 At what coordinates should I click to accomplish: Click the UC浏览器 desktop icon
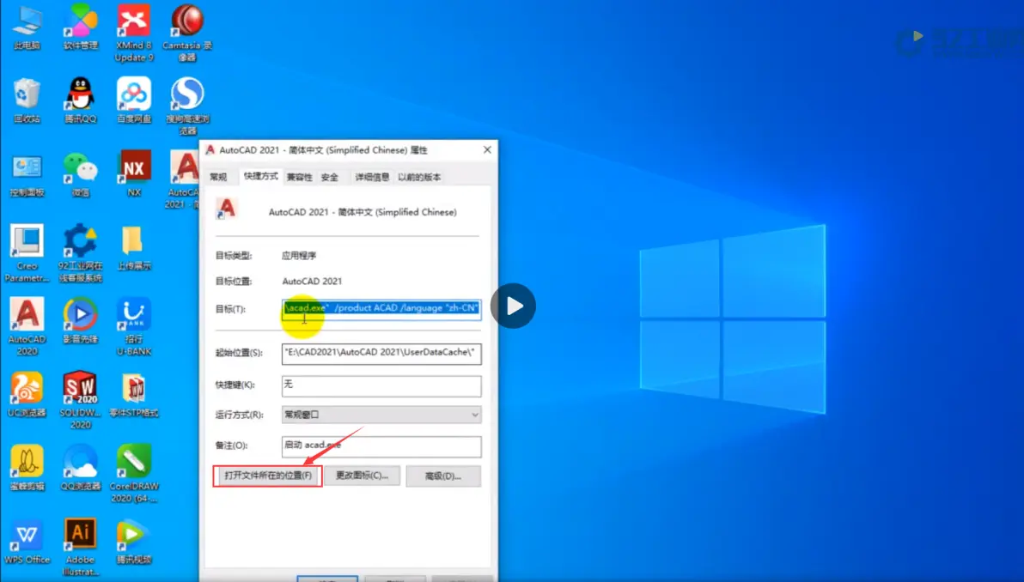point(27,395)
